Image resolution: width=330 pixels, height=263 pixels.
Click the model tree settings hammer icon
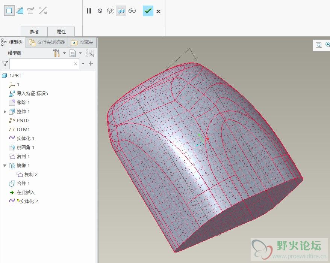56,53
